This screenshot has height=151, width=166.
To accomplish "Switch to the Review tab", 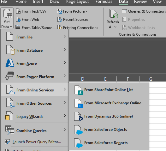I will (x=140, y=2).
